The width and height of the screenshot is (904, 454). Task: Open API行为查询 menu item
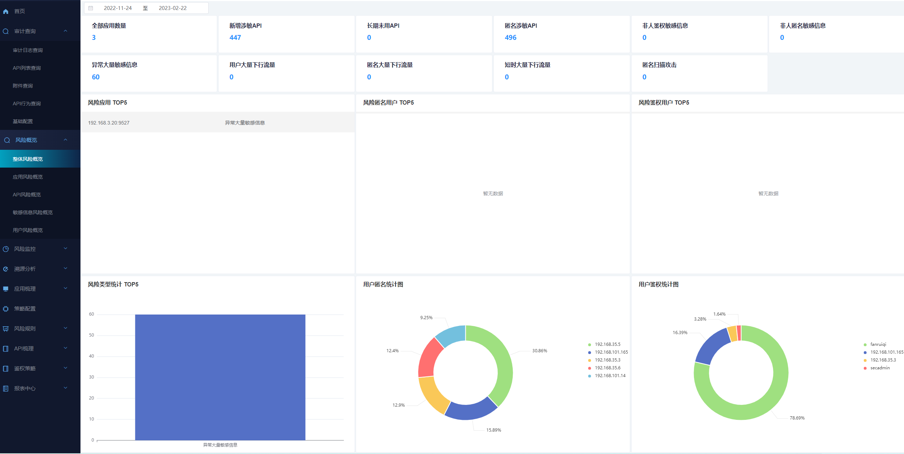[x=40, y=104]
